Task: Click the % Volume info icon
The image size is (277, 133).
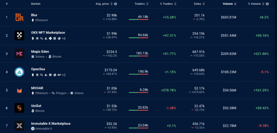Action: (267, 4)
